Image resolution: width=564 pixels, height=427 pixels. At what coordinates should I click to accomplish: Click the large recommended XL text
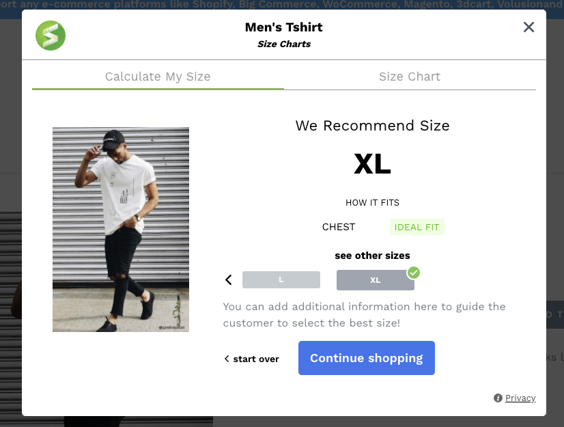pos(372,164)
